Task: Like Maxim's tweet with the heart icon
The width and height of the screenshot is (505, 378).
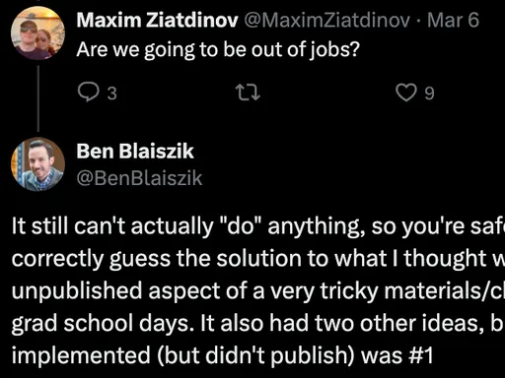Action: 405,93
